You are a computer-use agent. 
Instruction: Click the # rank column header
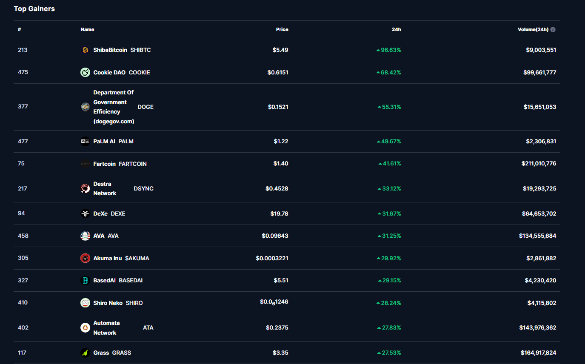click(20, 30)
